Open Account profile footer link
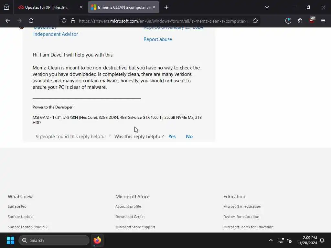The width and height of the screenshot is (331, 248). (x=128, y=206)
